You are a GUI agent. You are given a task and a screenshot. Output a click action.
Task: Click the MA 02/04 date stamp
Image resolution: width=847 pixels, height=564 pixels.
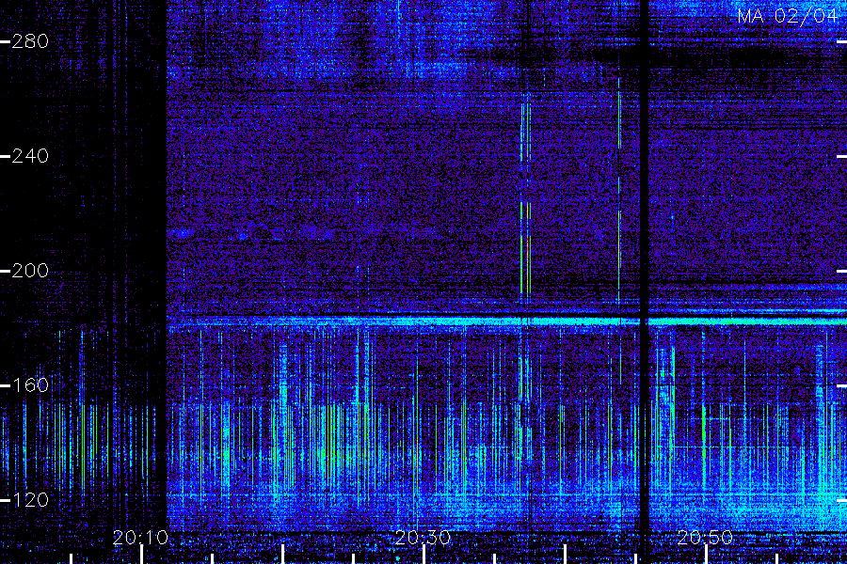tap(787, 16)
